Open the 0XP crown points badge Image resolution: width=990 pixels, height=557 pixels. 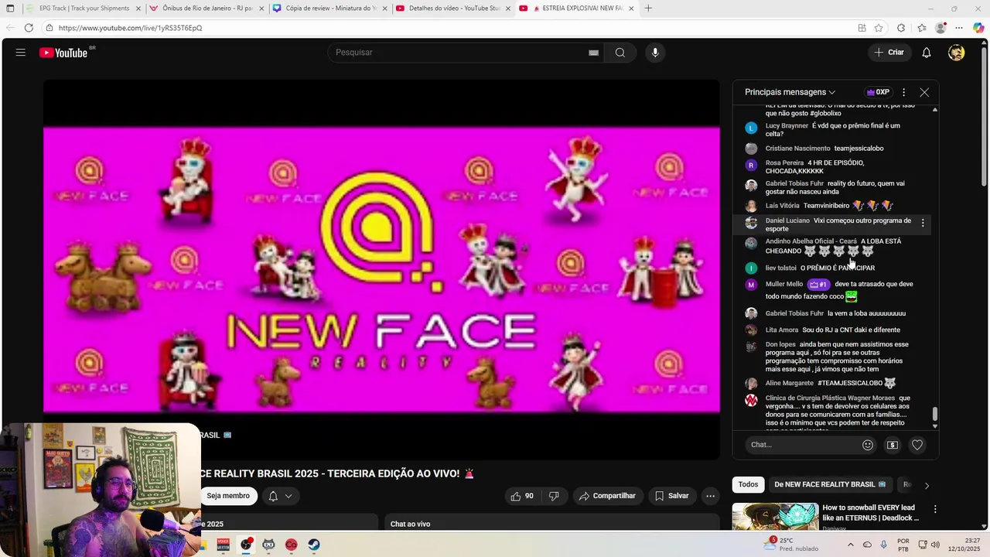[878, 92]
